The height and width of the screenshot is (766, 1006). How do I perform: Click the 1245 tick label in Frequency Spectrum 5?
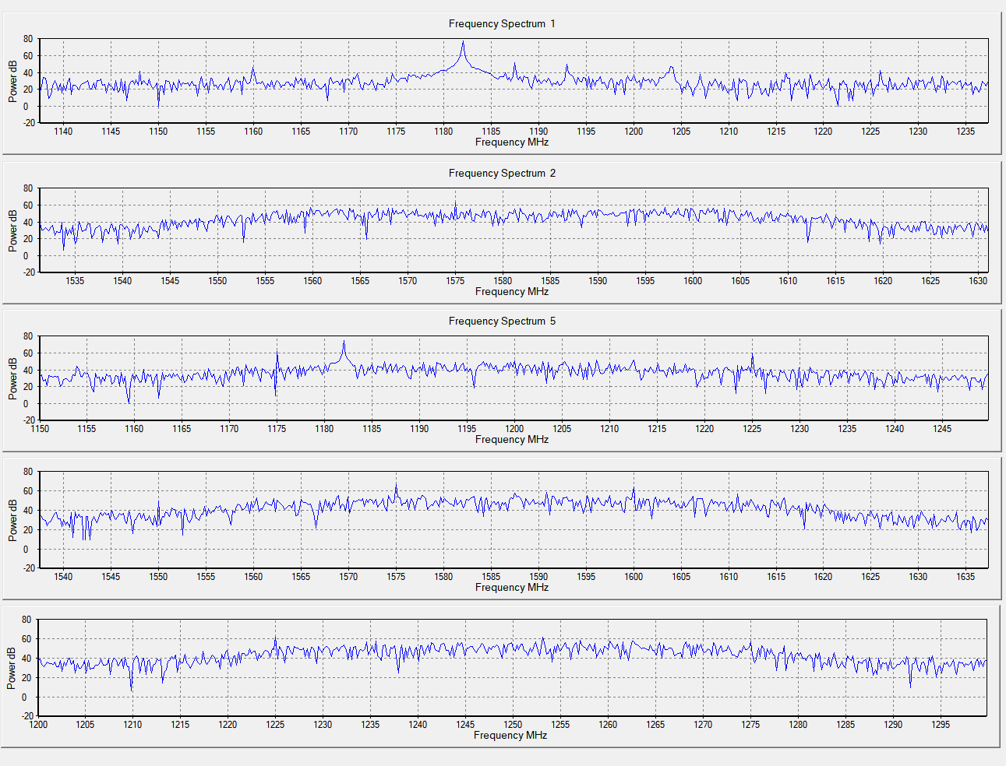(942, 428)
